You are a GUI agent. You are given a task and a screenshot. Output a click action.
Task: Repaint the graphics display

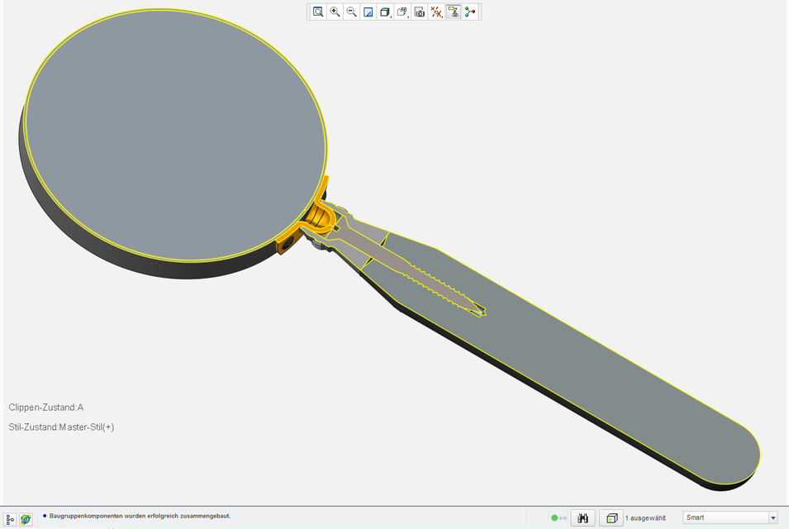368,12
